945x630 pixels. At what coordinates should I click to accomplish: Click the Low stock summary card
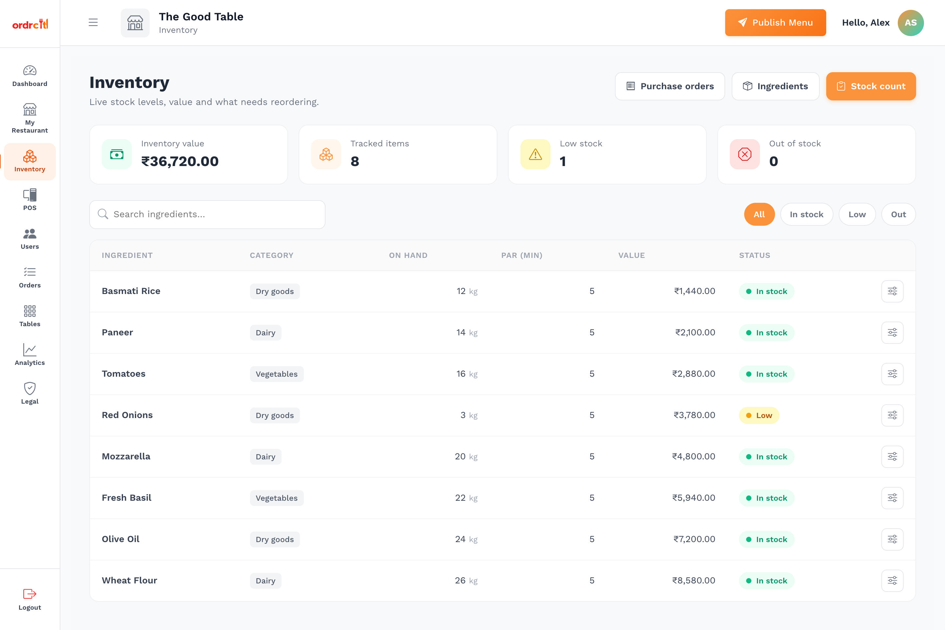pyautogui.click(x=607, y=155)
